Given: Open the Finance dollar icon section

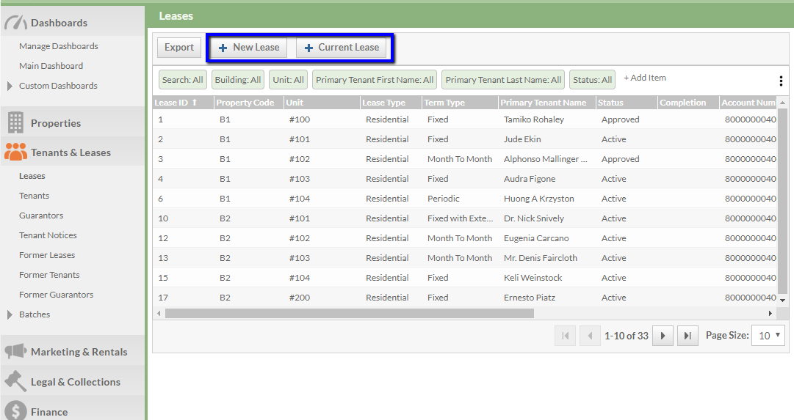Looking at the screenshot, I should 15,411.
